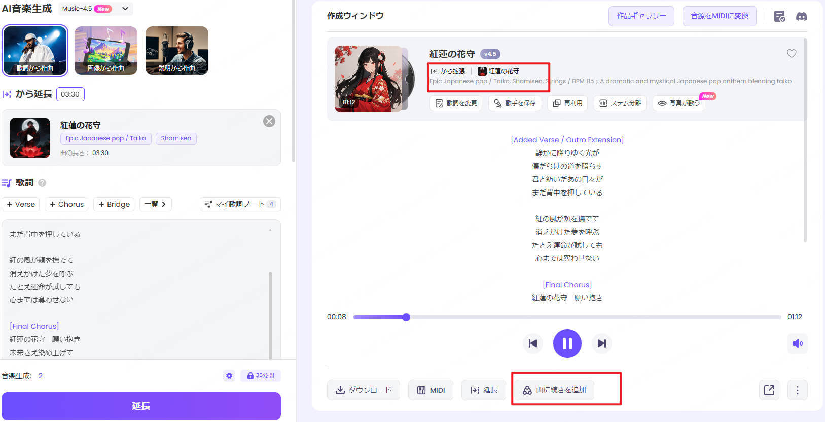Image resolution: width=825 pixels, height=422 pixels.
Task: Click 再利用 button
Action: click(x=567, y=103)
